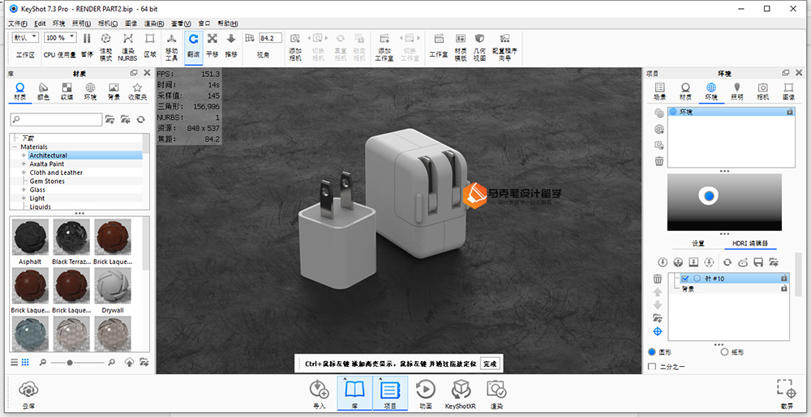Toggle the 库 library panel button
The image size is (811, 417).
(x=354, y=393)
